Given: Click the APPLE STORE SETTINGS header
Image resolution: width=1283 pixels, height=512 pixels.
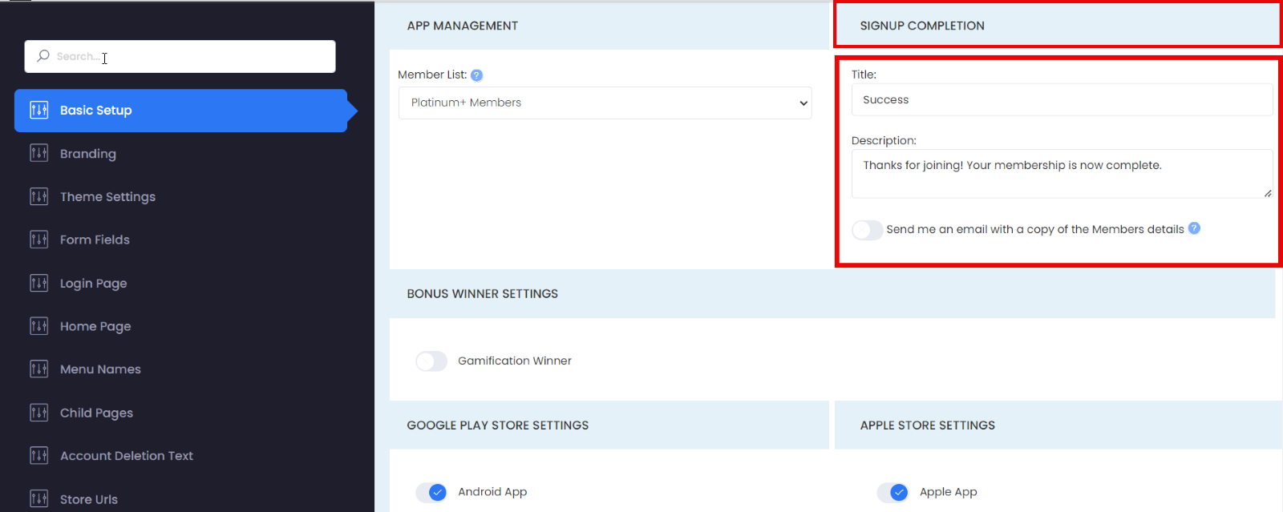Looking at the screenshot, I should (1058, 425).
